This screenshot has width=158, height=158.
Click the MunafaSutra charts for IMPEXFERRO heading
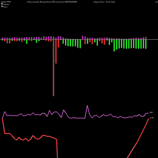click(52, 2)
